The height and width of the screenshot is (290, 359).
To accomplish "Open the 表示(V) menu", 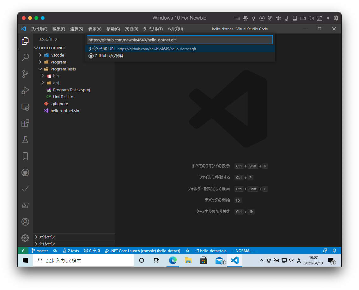I will [95, 29].
